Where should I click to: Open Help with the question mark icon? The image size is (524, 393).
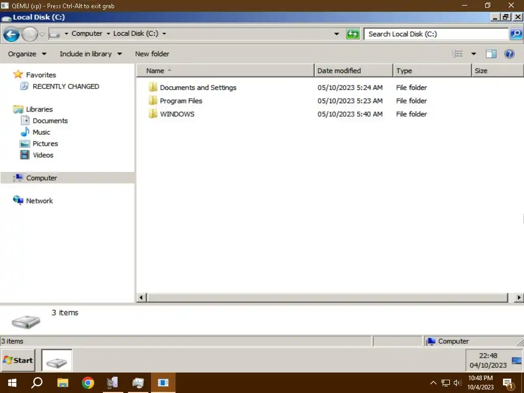(509, 54)
